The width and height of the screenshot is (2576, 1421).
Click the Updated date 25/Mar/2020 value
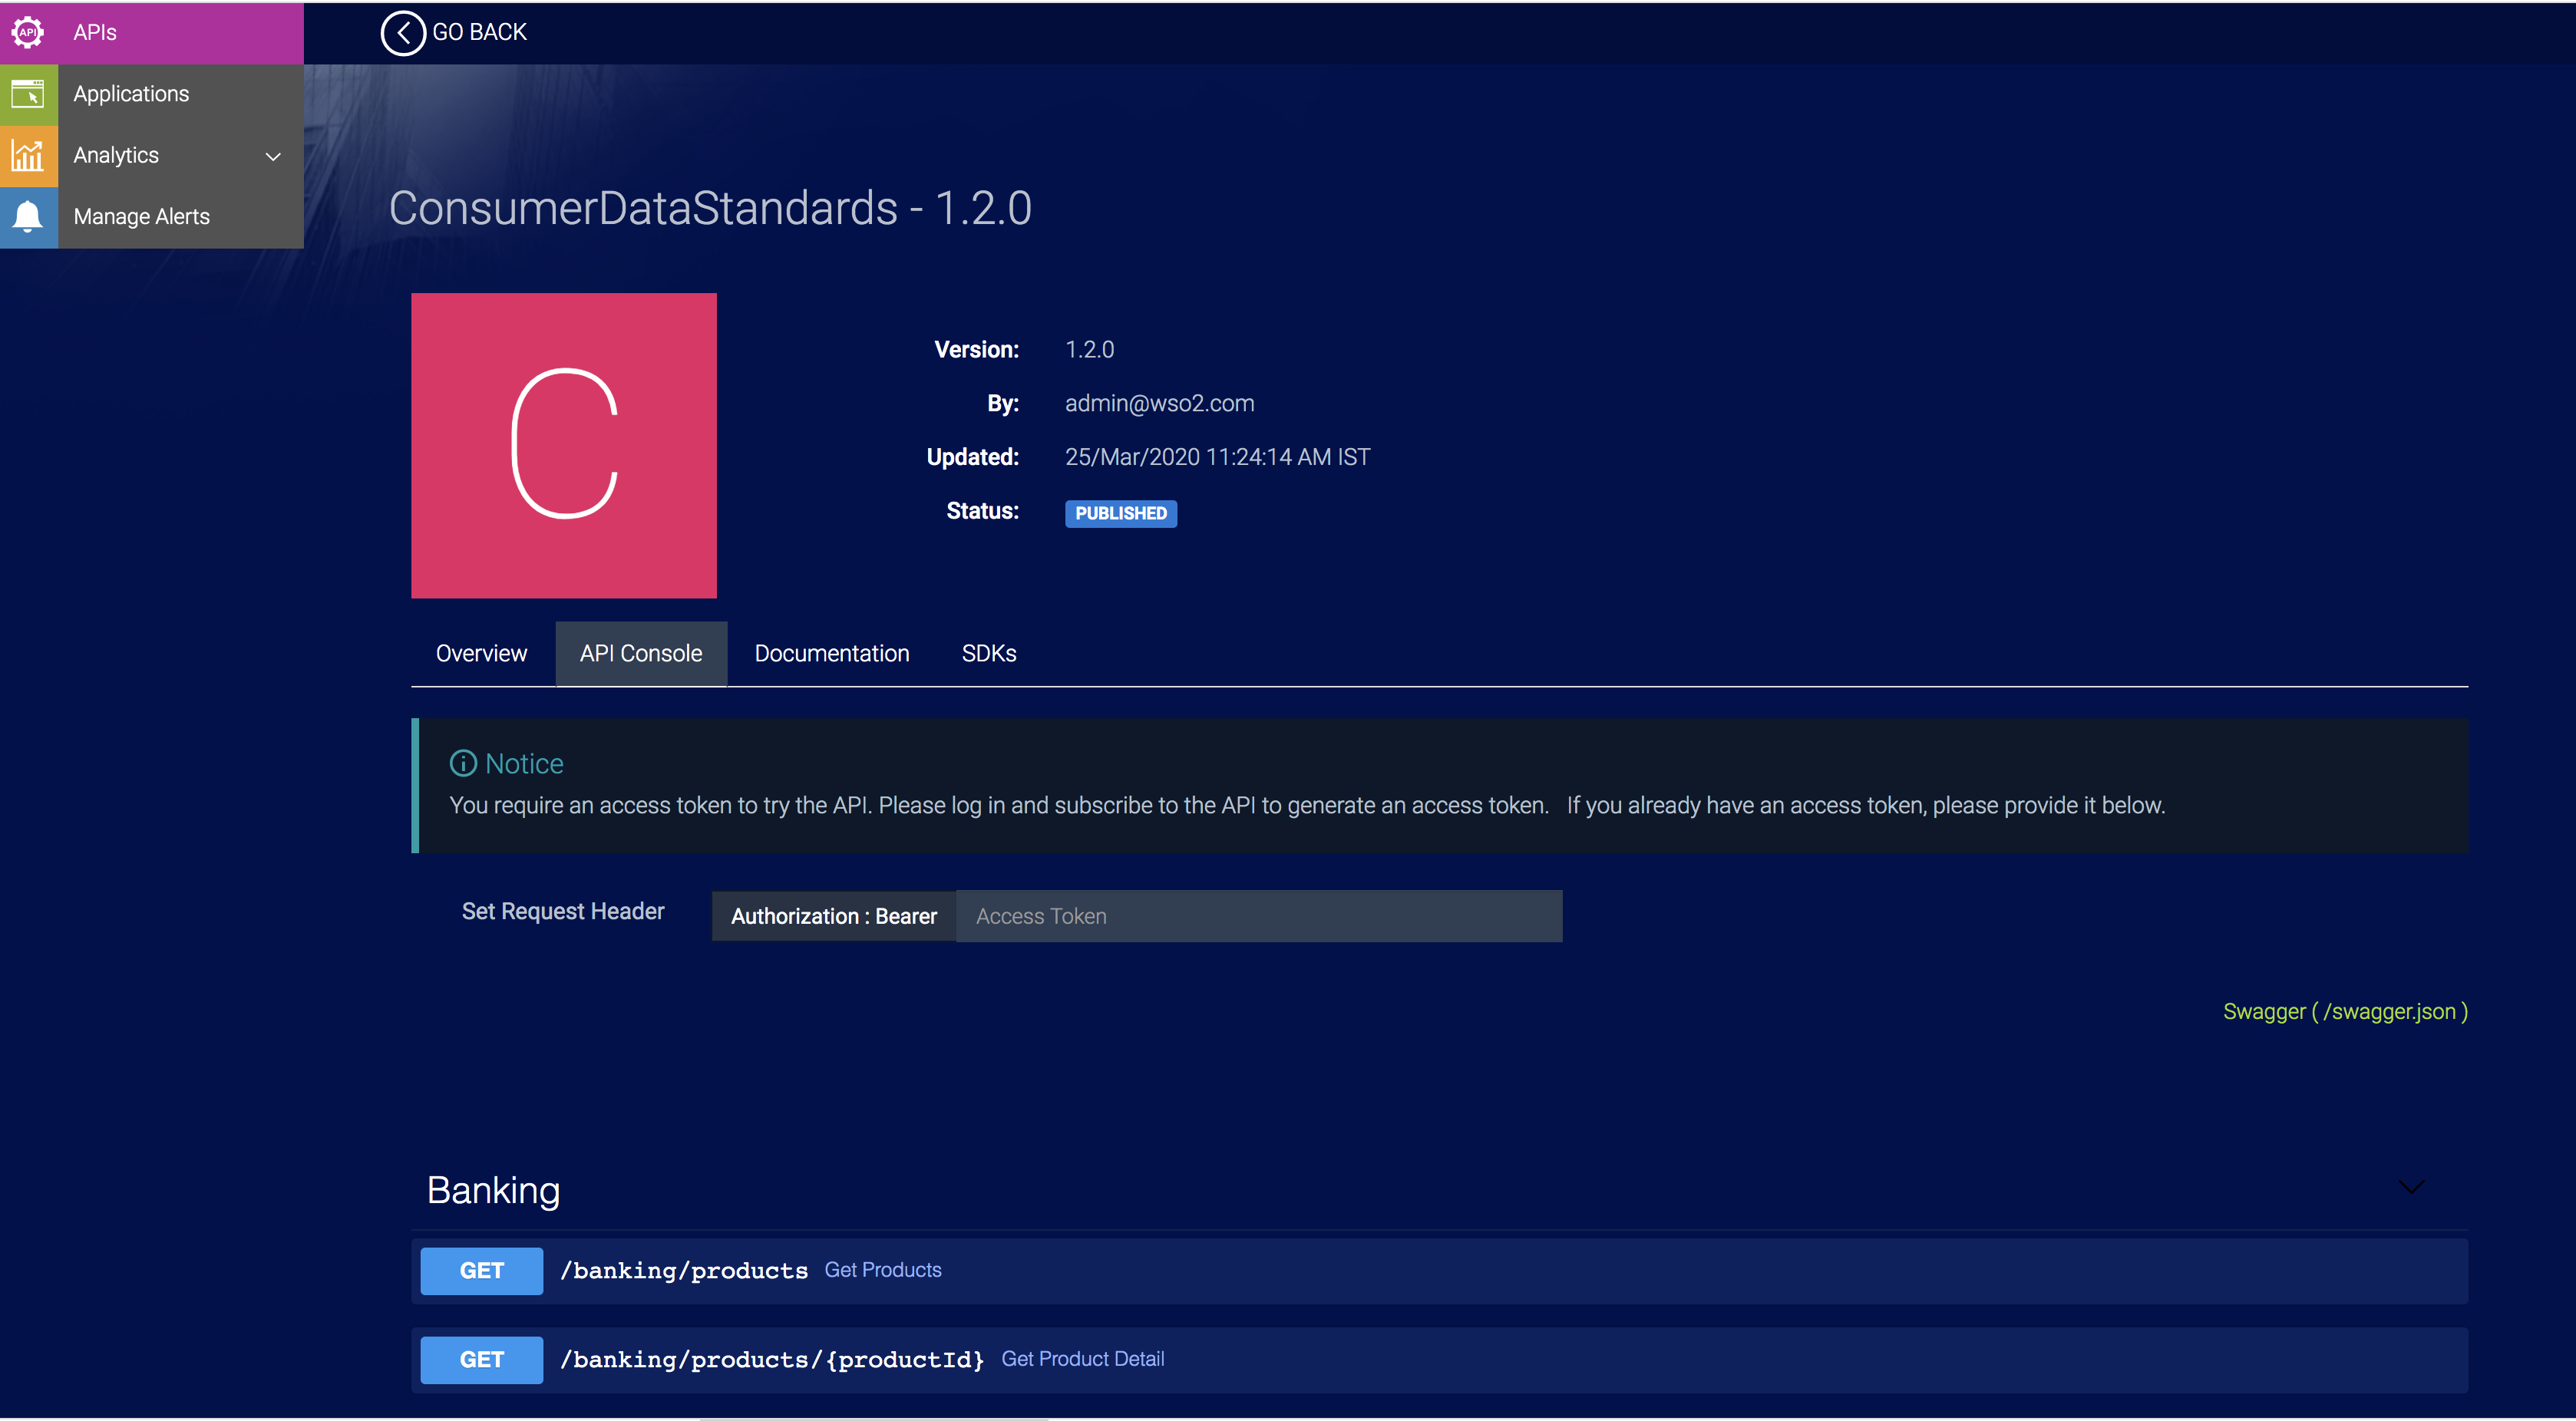[1217, 457]
